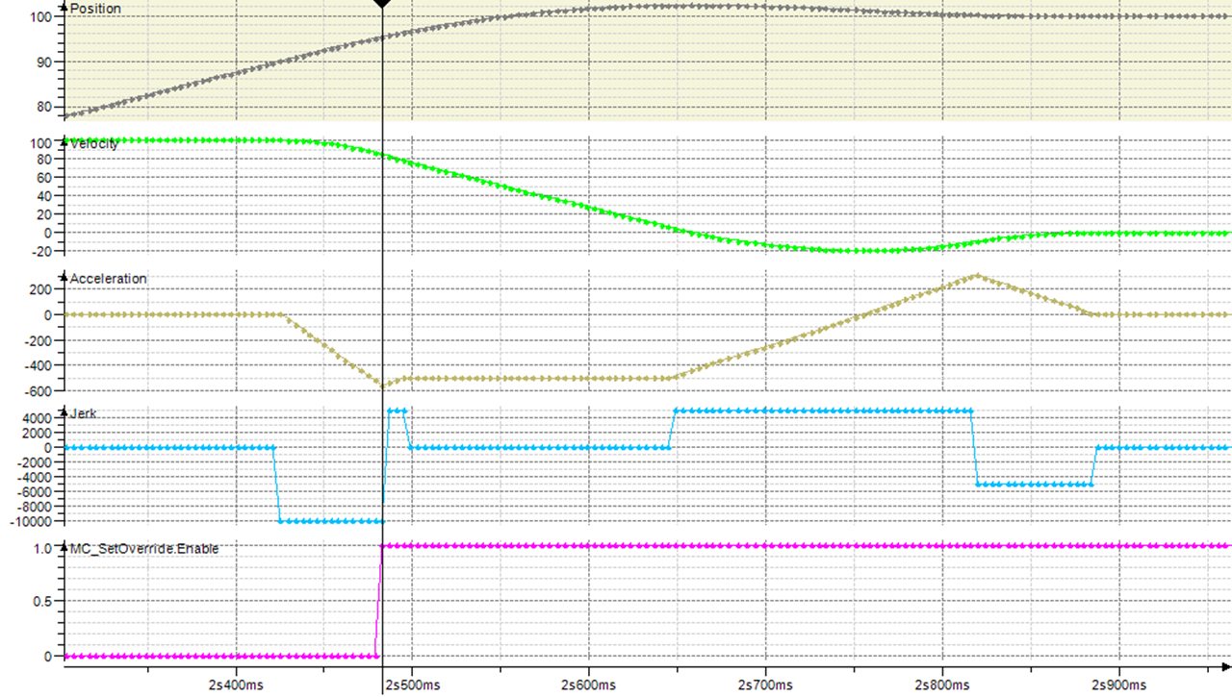Click the arrow tip atop Velocity axis
This screenshot has height=697, width=1232.
point(64,142)
